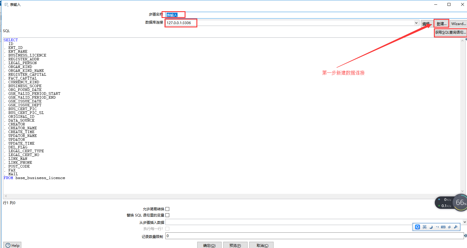467x248 pixels.
Task: Click the 行1 列0 cursor position status
Action: pyautogui.click(x=9, y=203)
